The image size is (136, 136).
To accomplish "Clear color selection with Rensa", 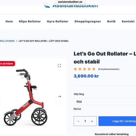I will [x=77, y=109].
